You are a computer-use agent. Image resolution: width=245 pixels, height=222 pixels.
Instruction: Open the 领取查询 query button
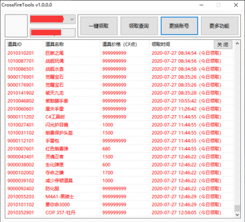pos(139,26)
